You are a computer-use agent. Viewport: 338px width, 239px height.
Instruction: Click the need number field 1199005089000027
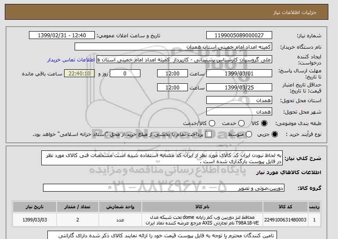coord(239,36)
